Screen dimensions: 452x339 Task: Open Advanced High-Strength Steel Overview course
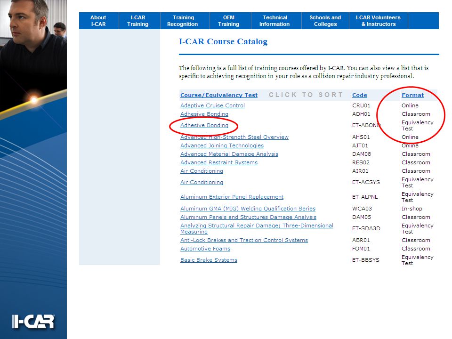(234, 137)
